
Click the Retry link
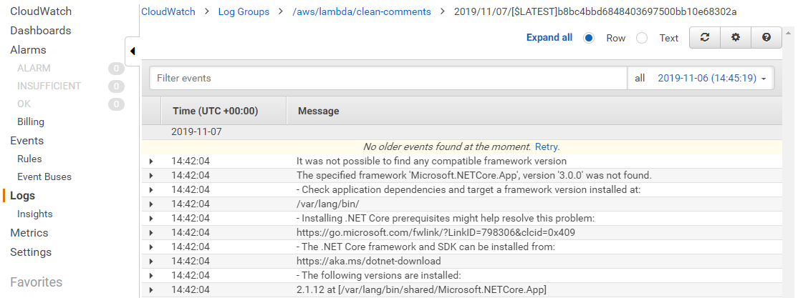click(547, 147)
